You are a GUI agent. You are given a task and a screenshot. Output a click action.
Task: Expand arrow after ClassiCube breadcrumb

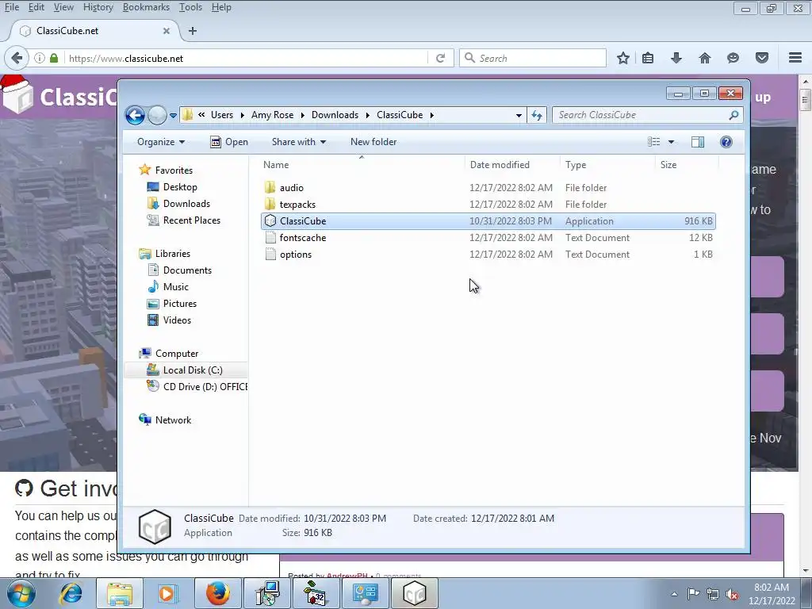click(431, 115)
